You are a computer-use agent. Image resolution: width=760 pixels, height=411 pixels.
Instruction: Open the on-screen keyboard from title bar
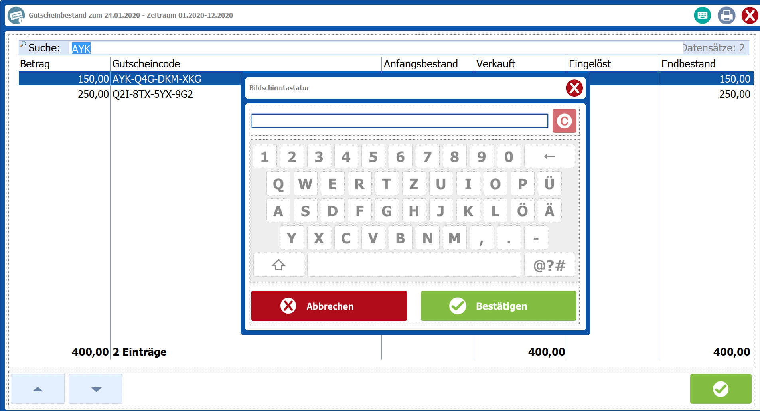[x=702, y=16]
